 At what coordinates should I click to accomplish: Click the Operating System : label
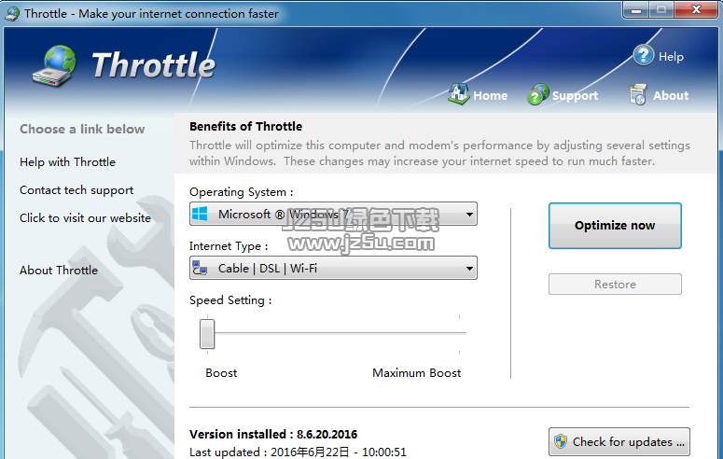tap(241, 192)
